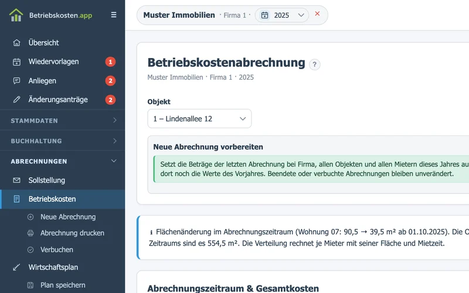
Task: Click the green hint about letzte Abrechnung
Action: coord(311,169)
